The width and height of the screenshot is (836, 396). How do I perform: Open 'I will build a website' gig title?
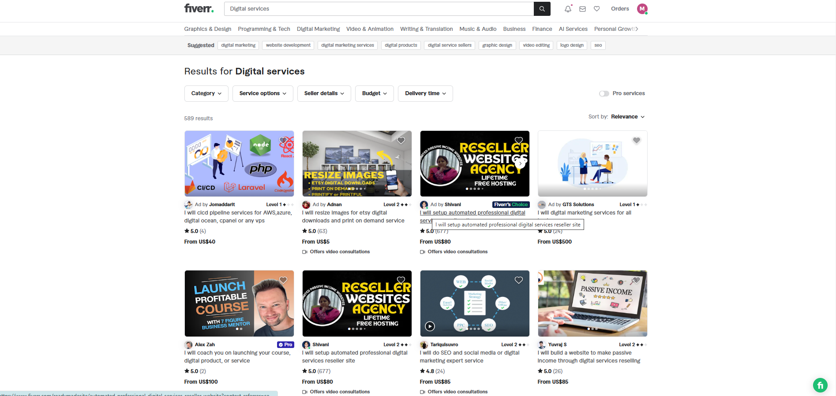[x=589, y=357]
